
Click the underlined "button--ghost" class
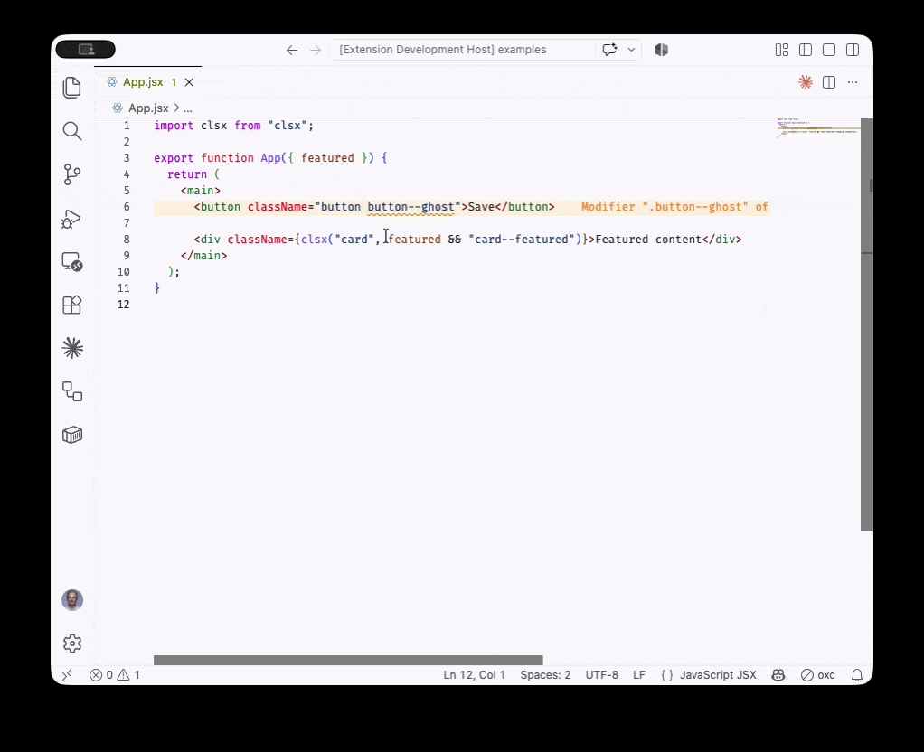(x=410, y=207)
